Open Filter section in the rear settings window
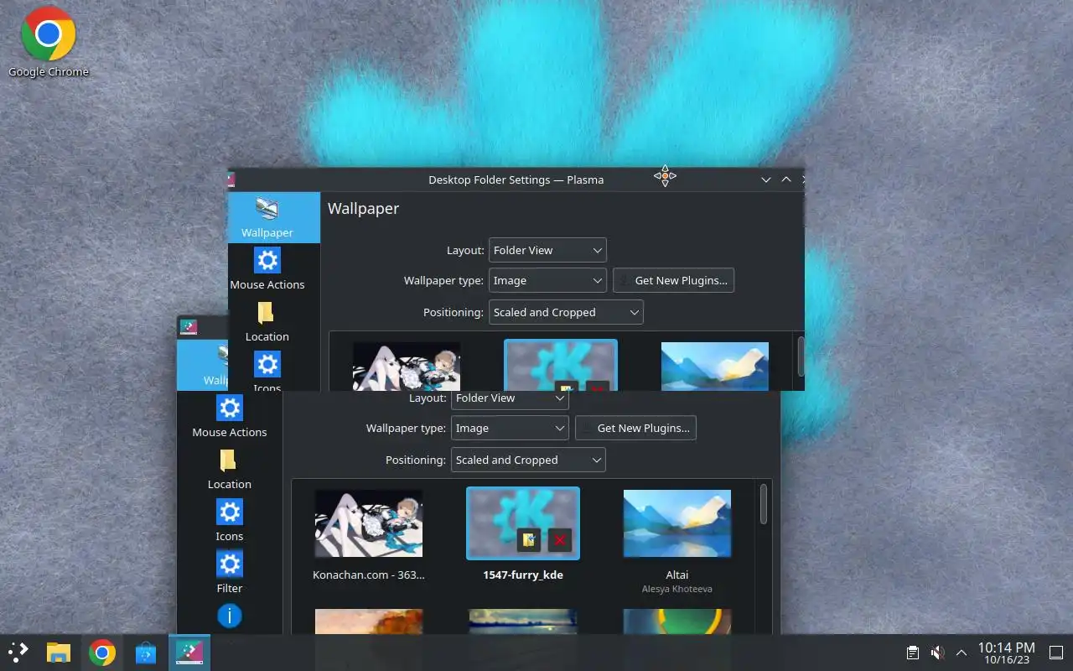 pyautogui.click(x=230, y=572)
